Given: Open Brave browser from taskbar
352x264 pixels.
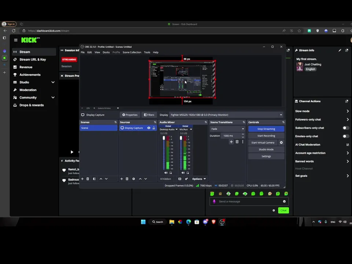Looking at the screenshot, I should pos(213,222).
